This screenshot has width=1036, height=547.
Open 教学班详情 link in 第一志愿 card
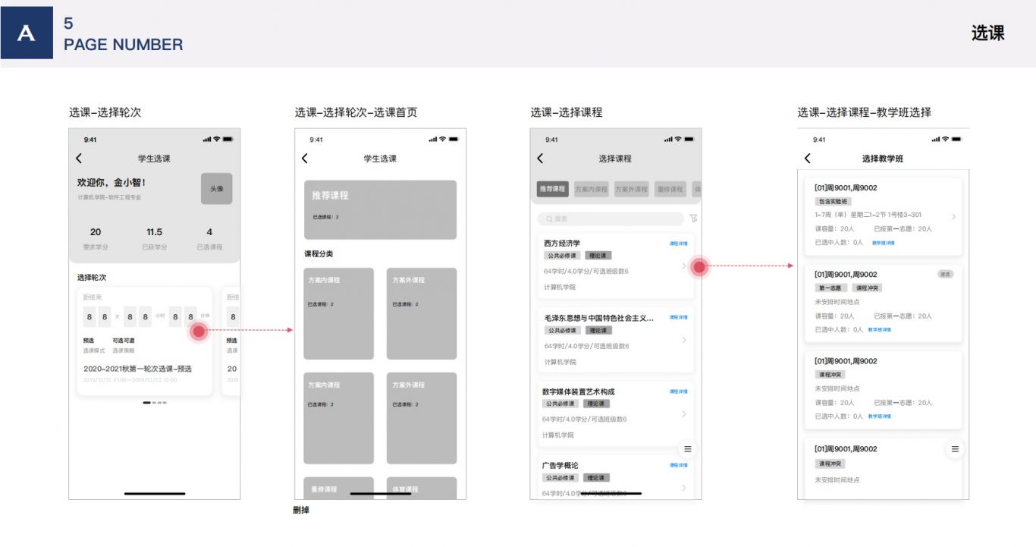(x=880, y=329)
